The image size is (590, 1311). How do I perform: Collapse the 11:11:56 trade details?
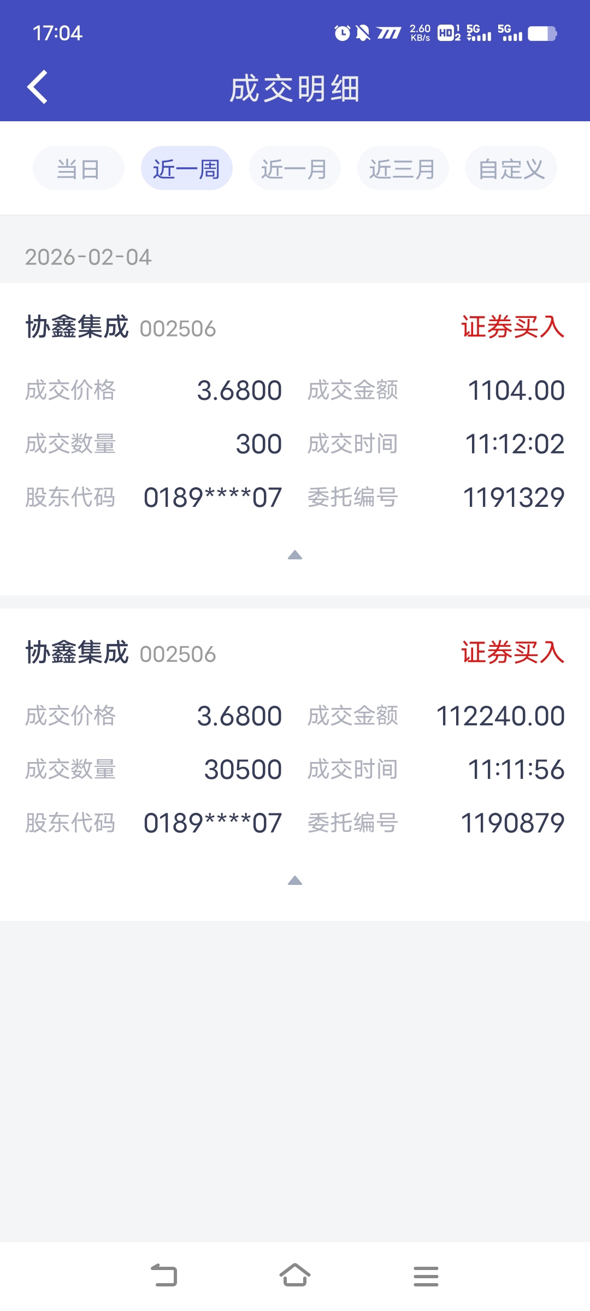click(295, 881)
